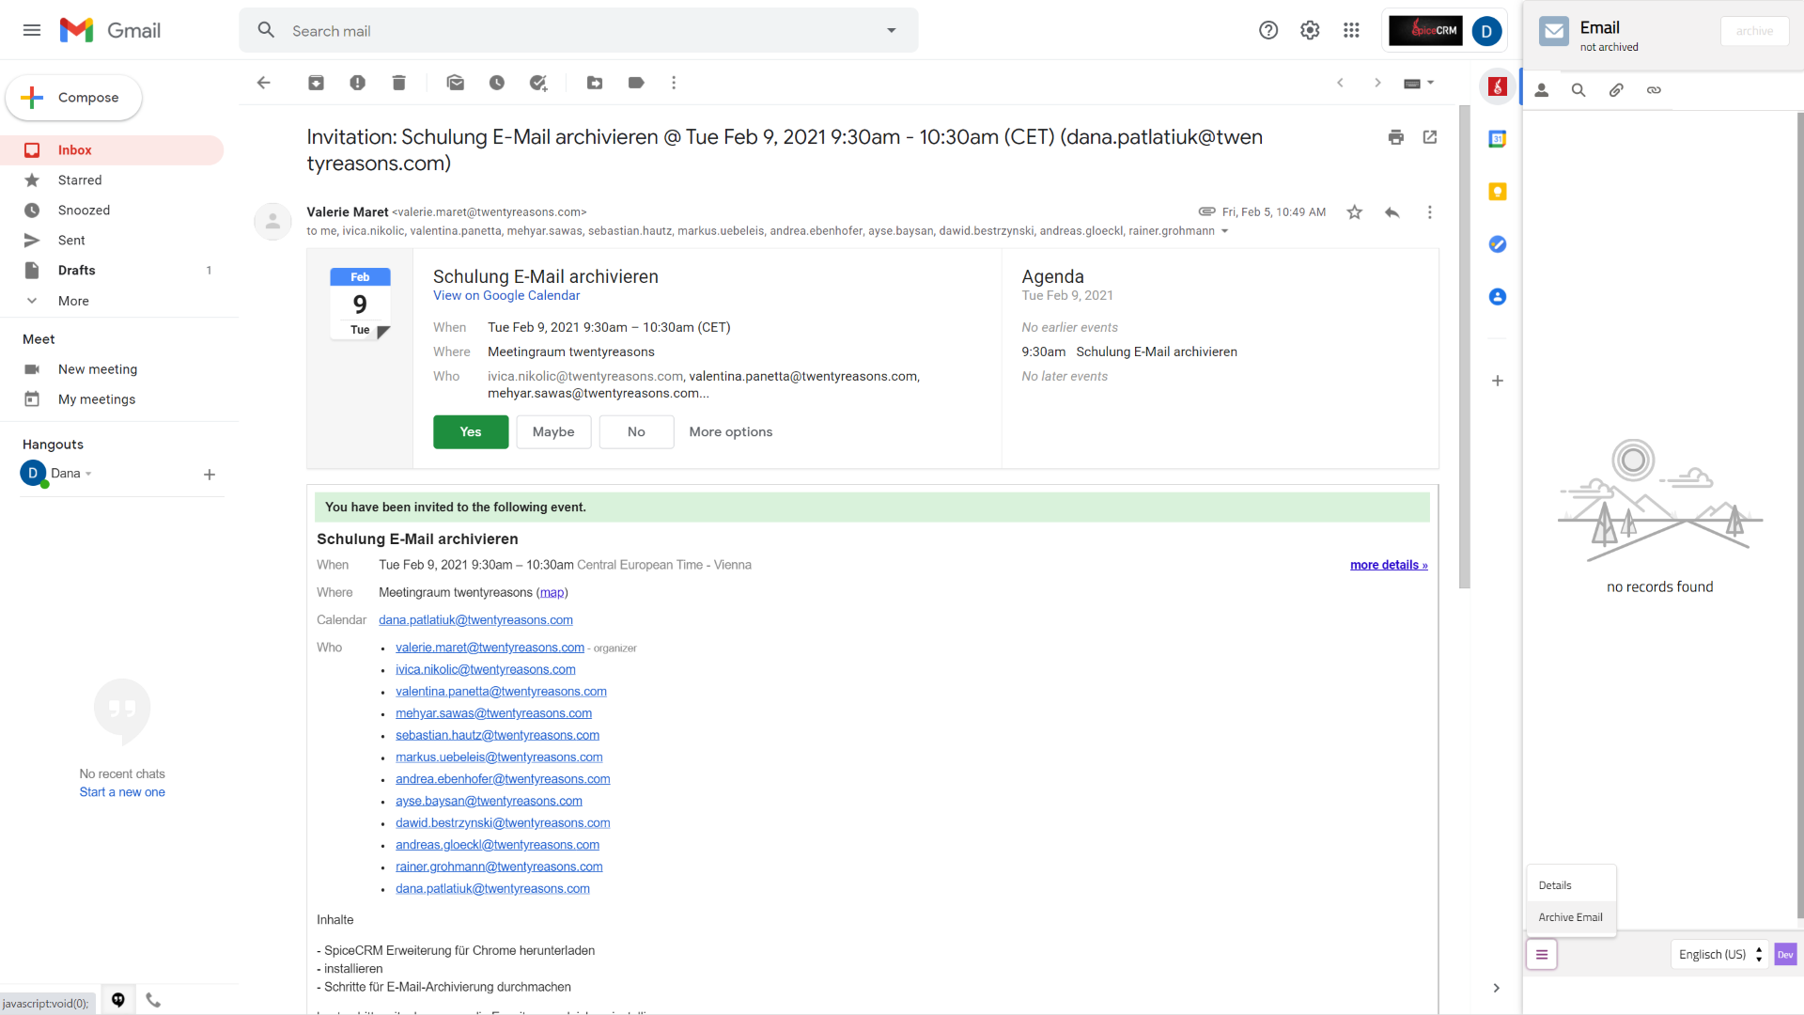Accept invitation with Yes button
The width and height of the screenshot is (1804, 1015).
coord(470,432)
